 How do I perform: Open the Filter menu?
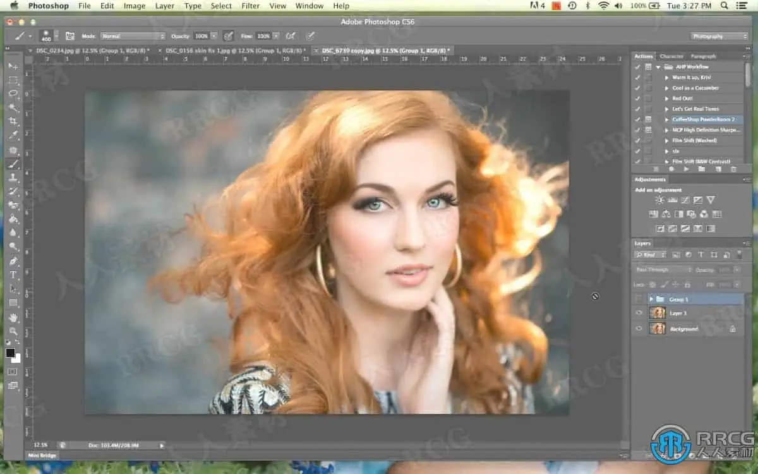coord(251,6)
